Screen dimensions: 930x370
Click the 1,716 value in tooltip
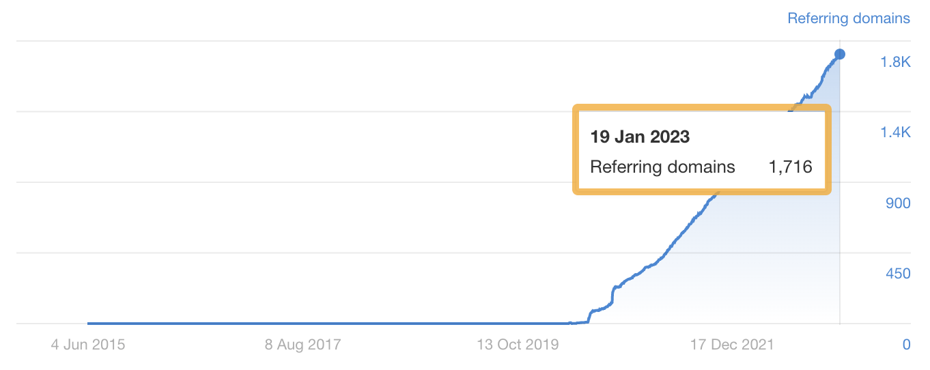click(790, 167)
